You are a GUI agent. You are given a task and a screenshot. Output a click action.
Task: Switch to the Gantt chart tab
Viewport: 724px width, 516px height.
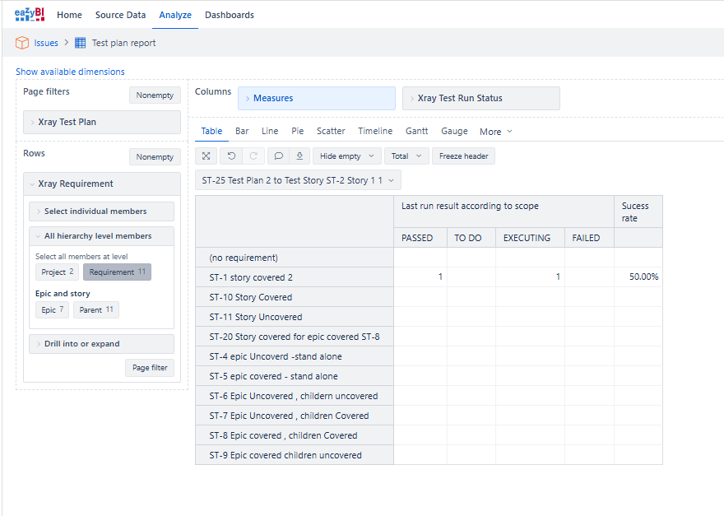click(416, 131)
